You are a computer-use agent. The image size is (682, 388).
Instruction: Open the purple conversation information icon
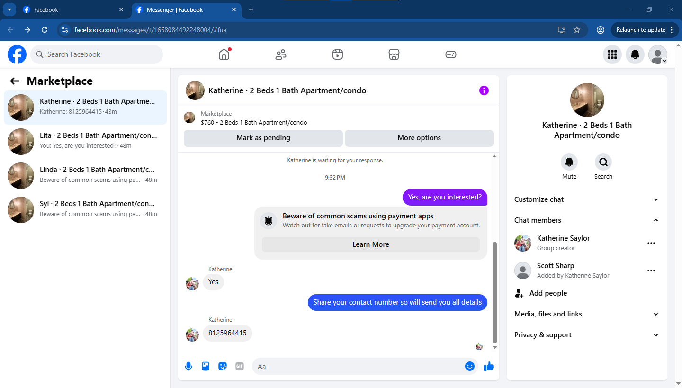(484, 90)
